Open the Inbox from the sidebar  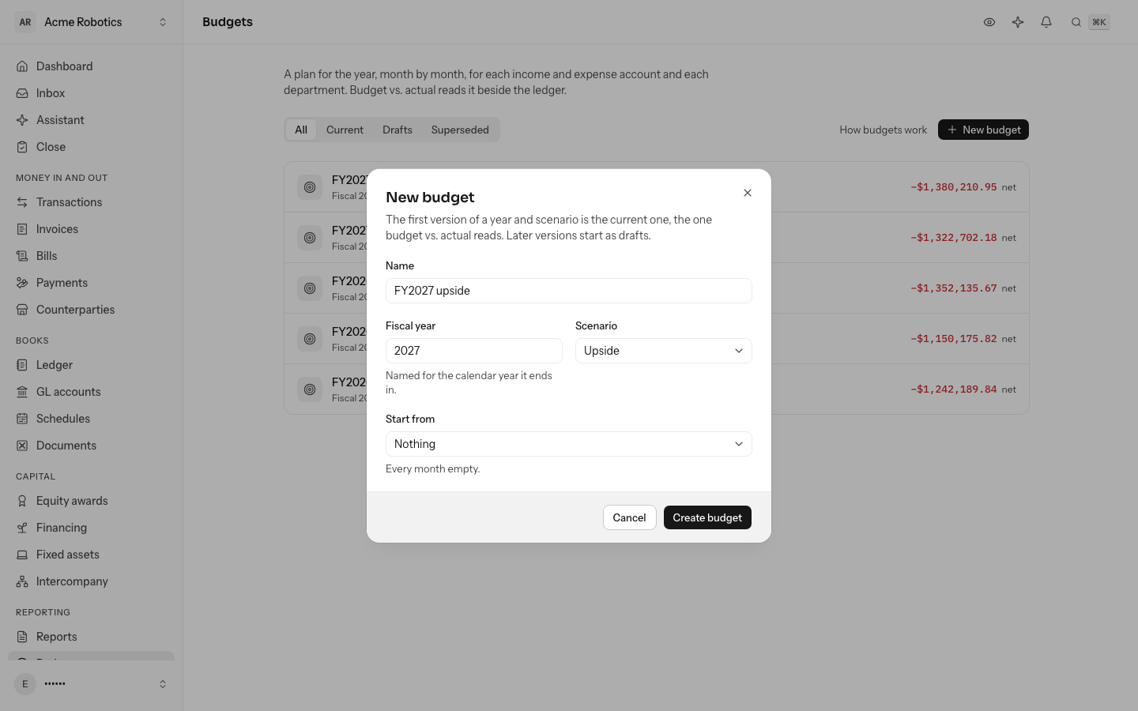pyautogui.click(x=91, y=93)
